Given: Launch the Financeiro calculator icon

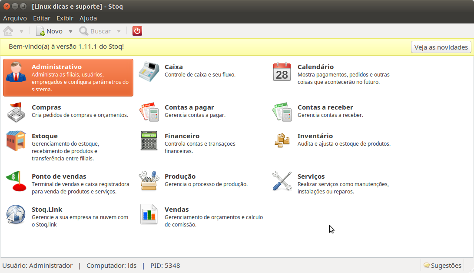Looking at the screenshot, I should (149, 140).
